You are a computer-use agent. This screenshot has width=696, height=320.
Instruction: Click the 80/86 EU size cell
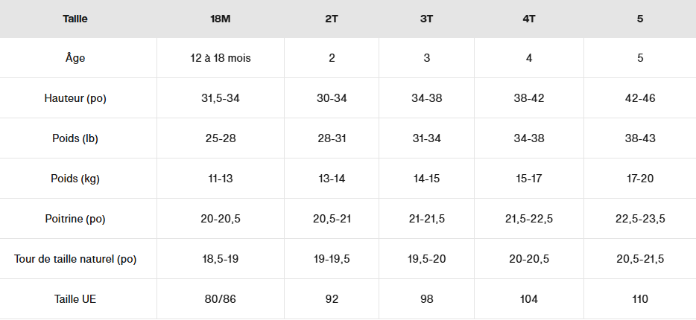point(220,299)
